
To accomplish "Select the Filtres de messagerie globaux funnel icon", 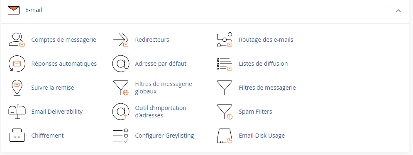I will (x=121, y=88).
